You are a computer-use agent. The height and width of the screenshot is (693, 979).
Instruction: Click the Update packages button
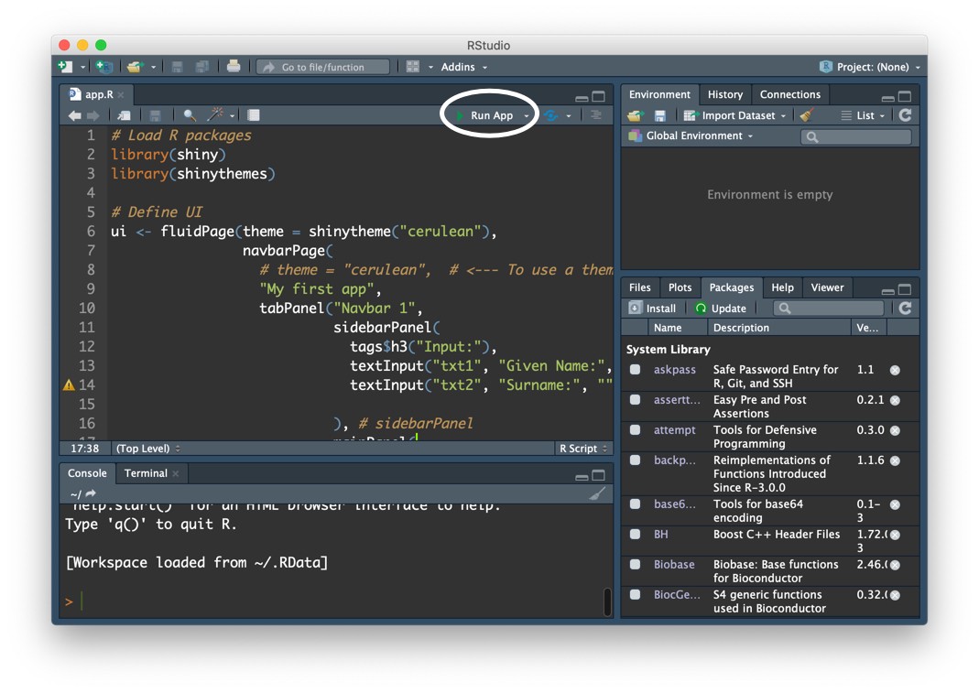point(721,309)
